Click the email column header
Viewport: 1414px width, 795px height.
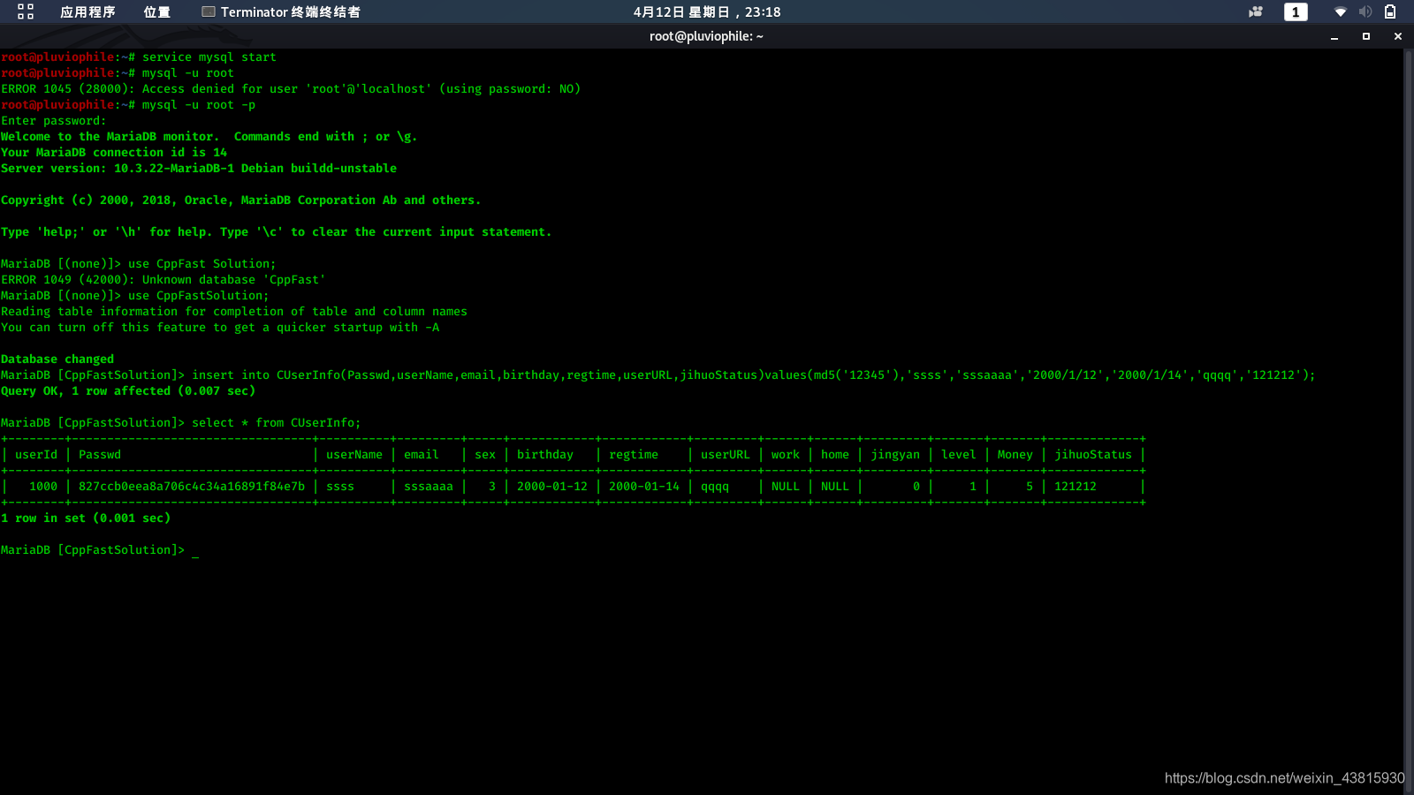[x=422, y=455]
